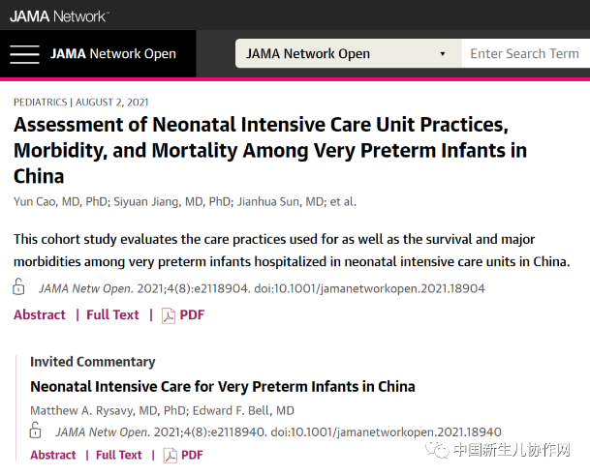Open the hamburger navigation menu
Viewport: 590px width, 476px height.
pos(24,54)
